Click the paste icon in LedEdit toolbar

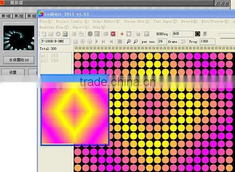tap(81, 34)
